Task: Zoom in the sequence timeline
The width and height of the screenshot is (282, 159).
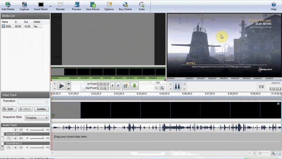Action: (273, 153)
